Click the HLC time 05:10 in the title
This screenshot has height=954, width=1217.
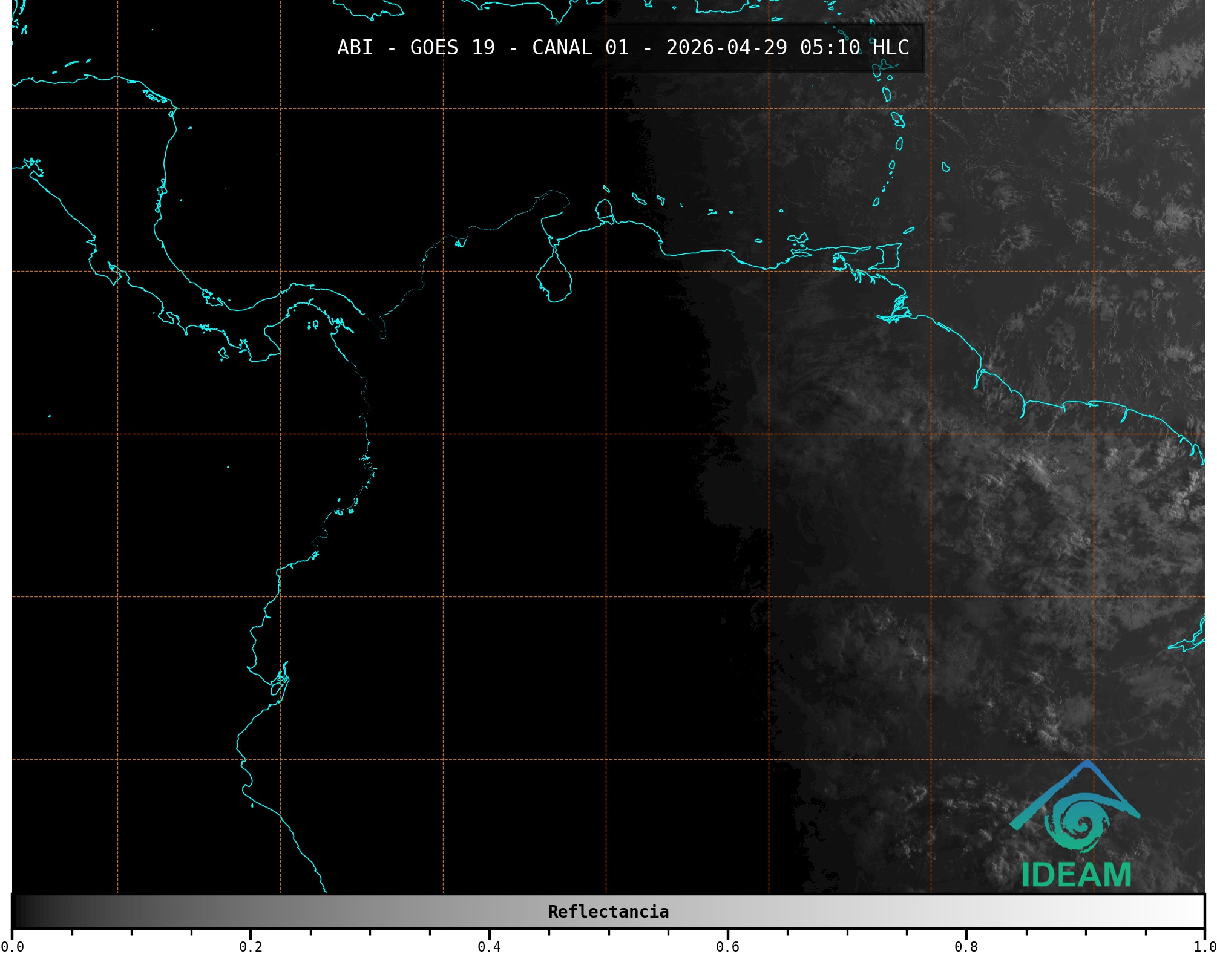click(830, 48)
